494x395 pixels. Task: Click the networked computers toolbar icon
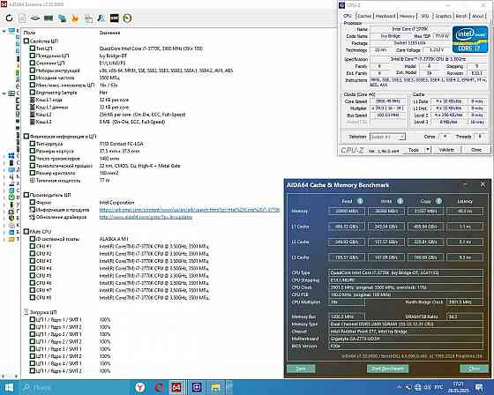(x=62, y=18)
